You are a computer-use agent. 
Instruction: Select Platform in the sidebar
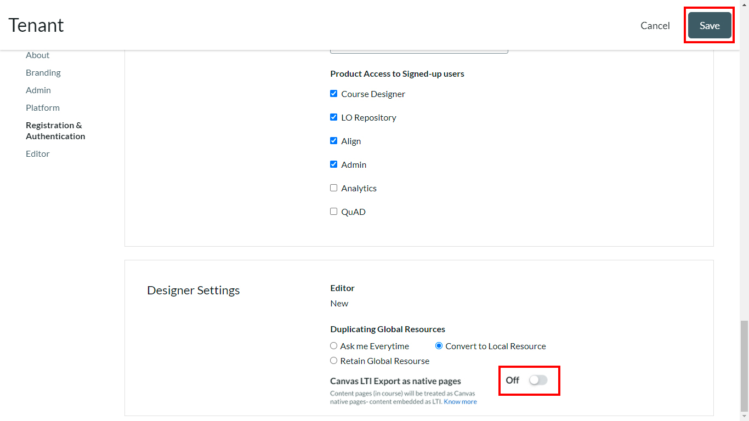(43, 107)
